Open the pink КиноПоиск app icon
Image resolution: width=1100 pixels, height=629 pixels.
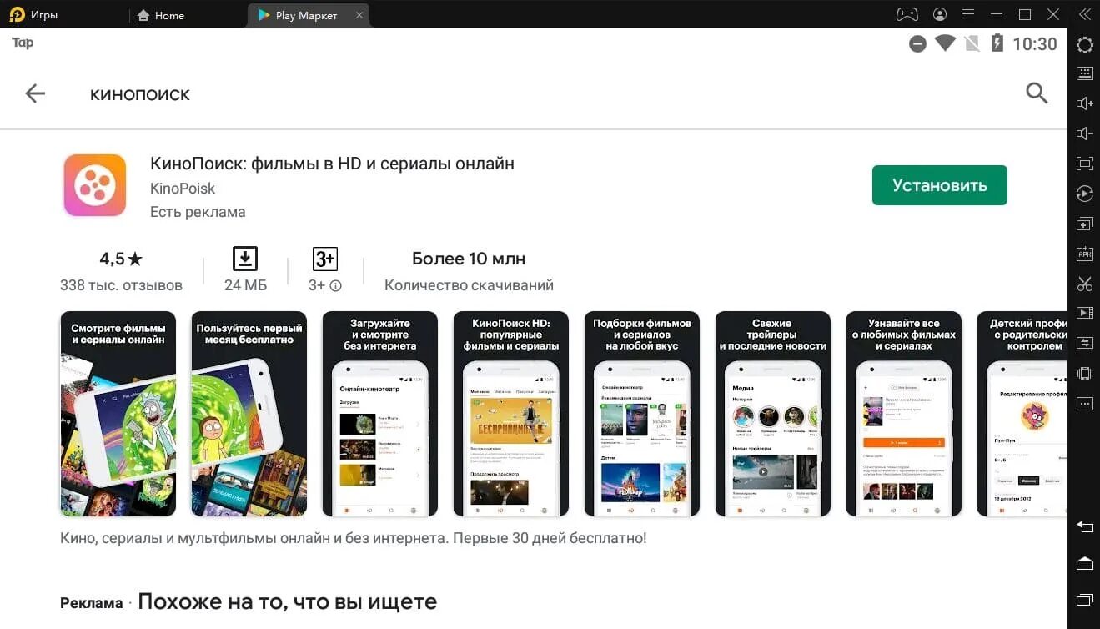point(95,185)
